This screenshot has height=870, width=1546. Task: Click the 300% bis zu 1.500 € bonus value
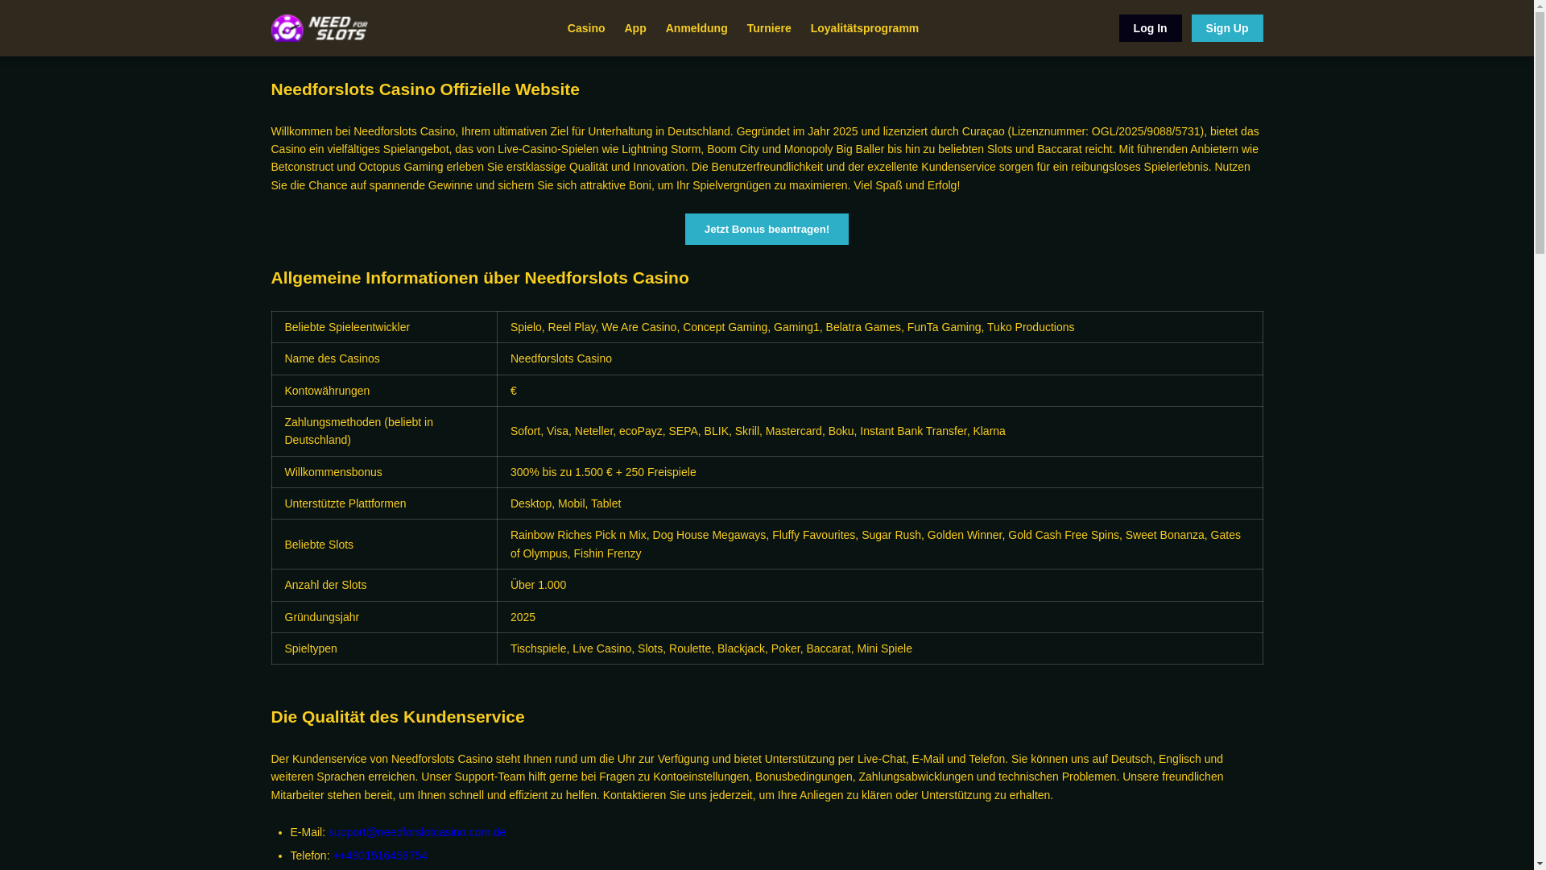(879, 472)
